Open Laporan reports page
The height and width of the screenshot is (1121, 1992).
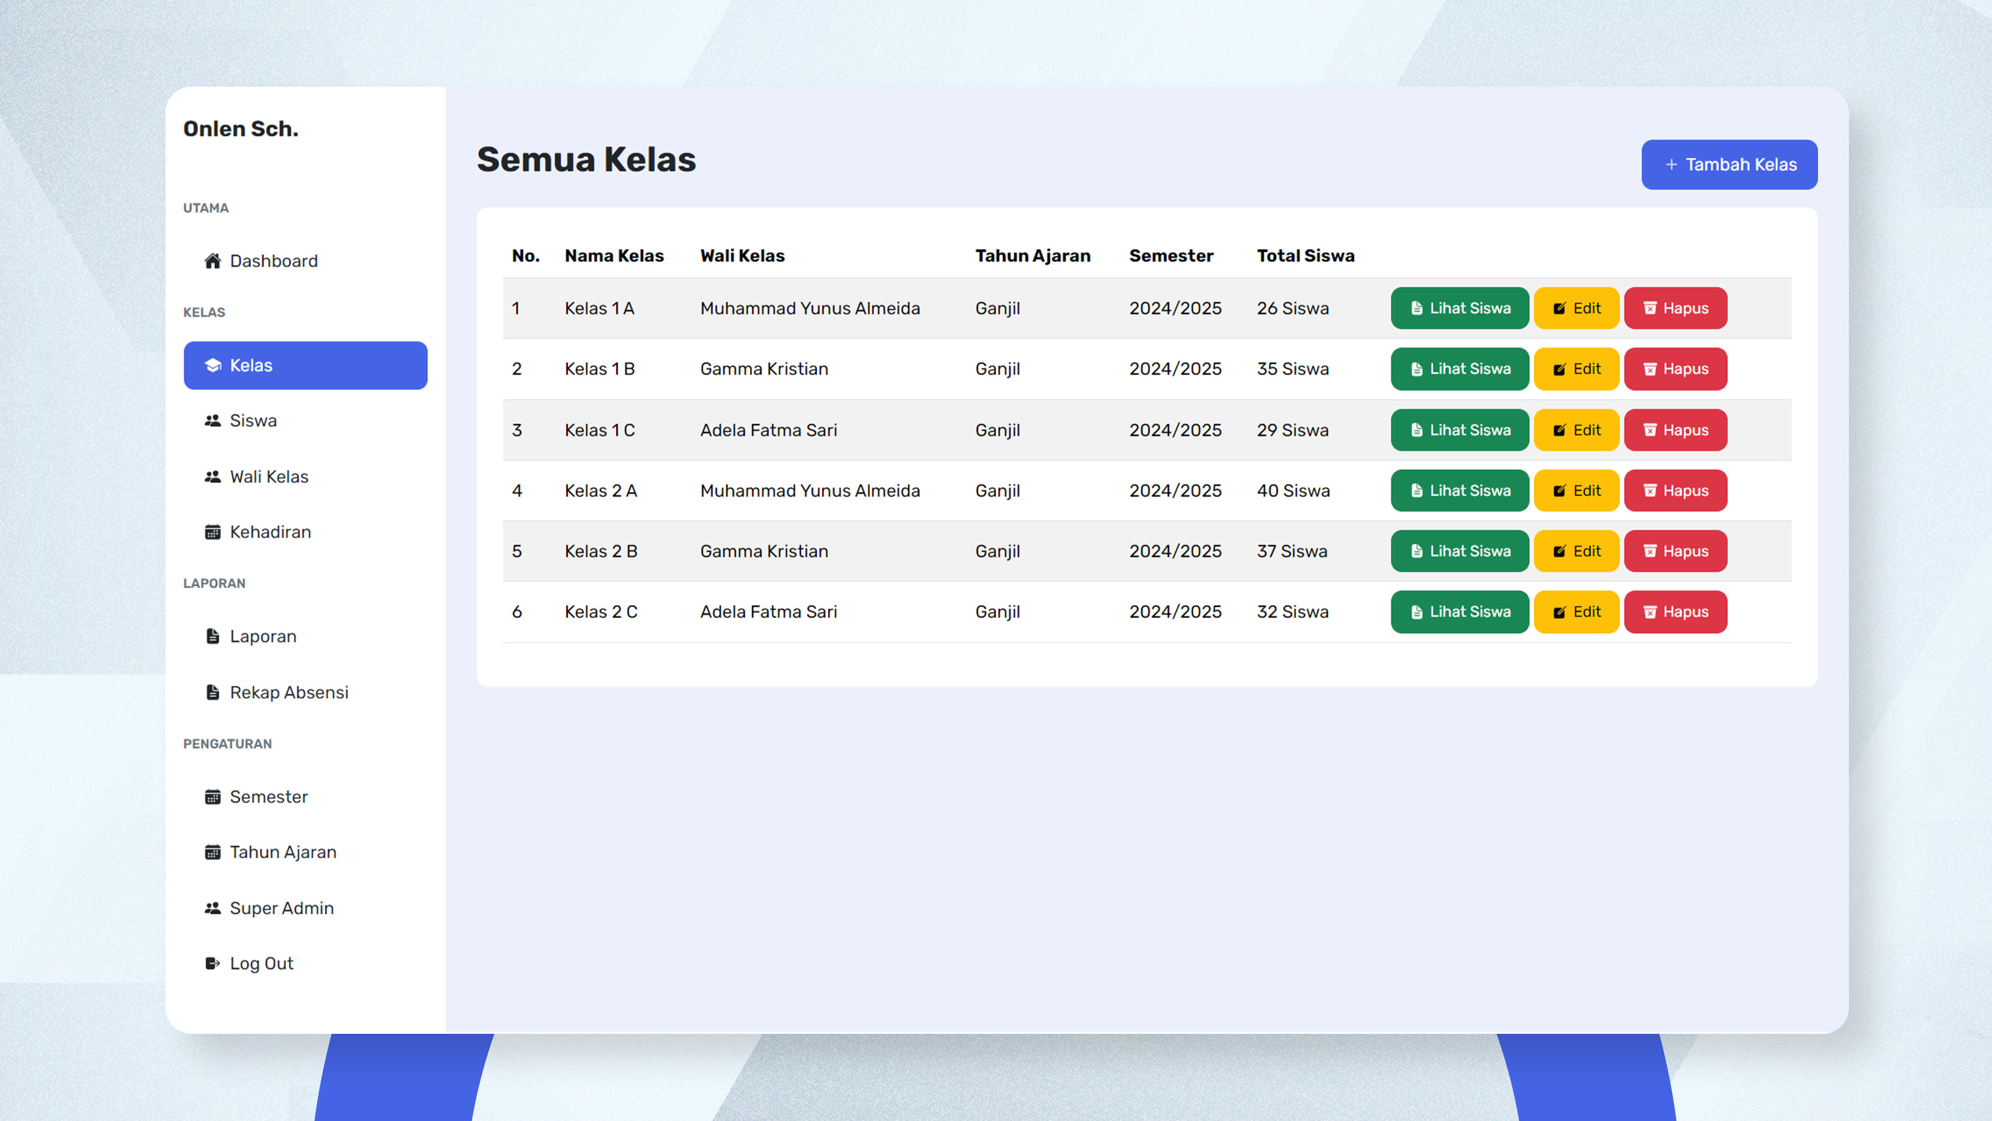[x=306, y=636]
